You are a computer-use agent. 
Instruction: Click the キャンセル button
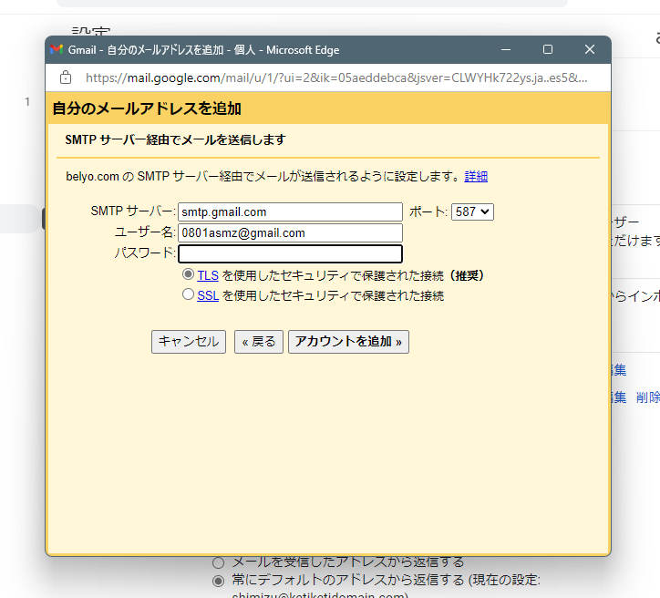click(x=189, y=342)
